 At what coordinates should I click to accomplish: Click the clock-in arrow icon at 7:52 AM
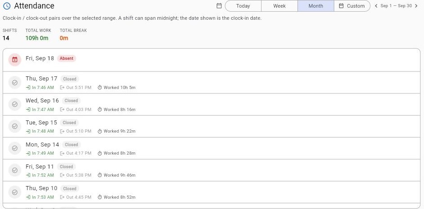point(28,175)
